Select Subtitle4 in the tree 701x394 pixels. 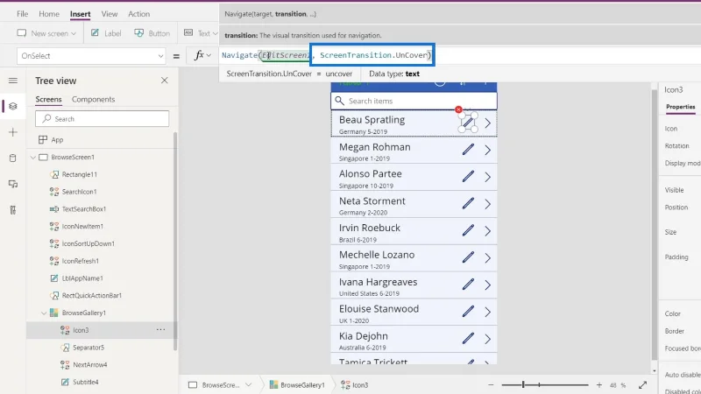85,382
